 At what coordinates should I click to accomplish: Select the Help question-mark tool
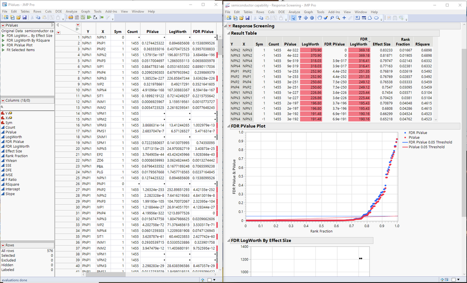click(299, 18)
